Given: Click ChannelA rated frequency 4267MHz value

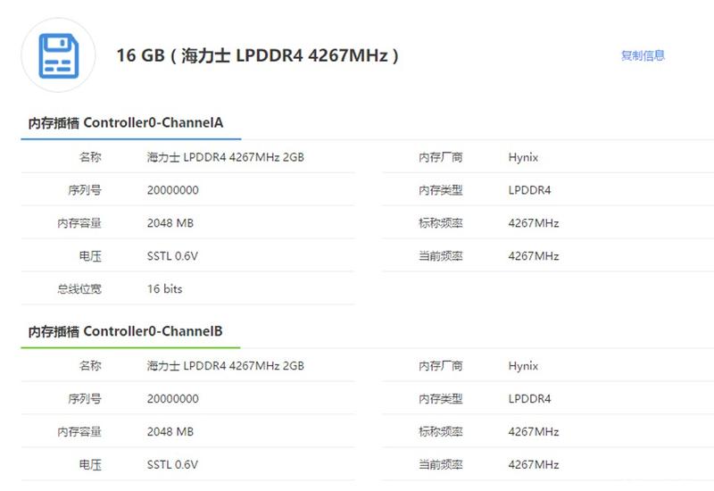Looking at the screenshot, I should coord(534,222).
